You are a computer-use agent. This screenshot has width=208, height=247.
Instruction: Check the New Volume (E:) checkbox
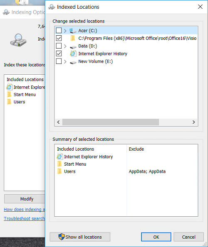[x=59, y=61]
